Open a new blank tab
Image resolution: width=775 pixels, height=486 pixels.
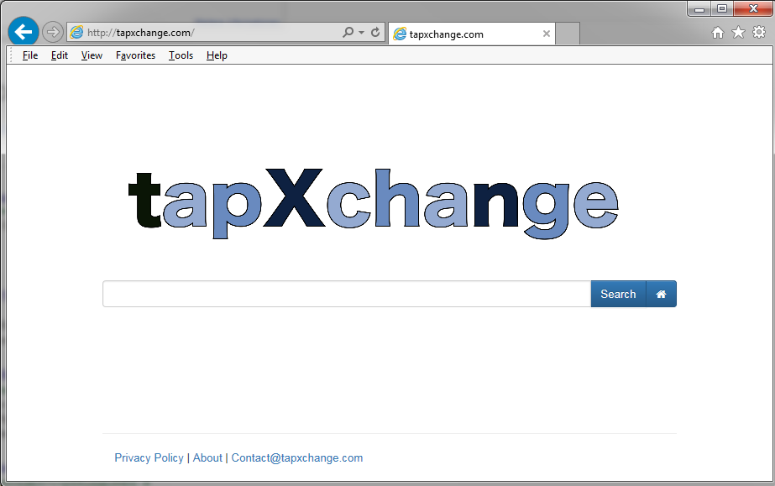[568, 34]
